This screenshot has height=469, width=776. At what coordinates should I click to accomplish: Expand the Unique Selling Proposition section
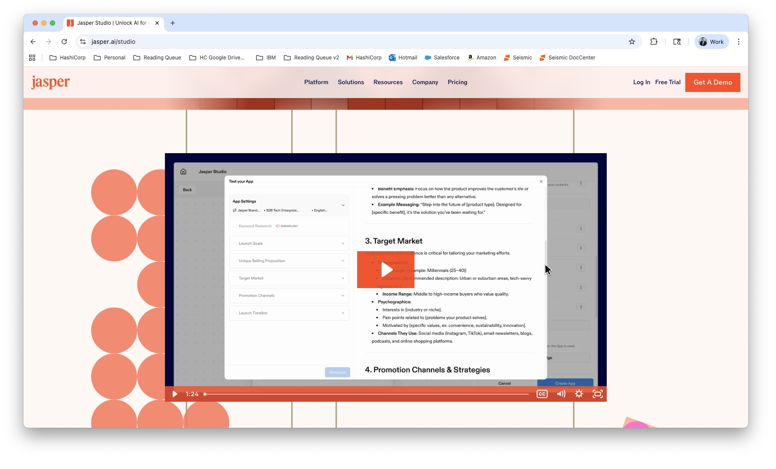[289, 261]
